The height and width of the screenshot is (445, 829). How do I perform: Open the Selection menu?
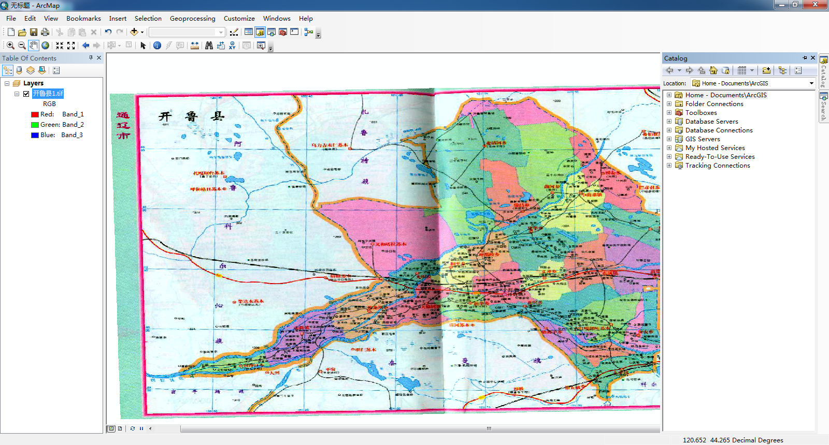coord(148,19)
